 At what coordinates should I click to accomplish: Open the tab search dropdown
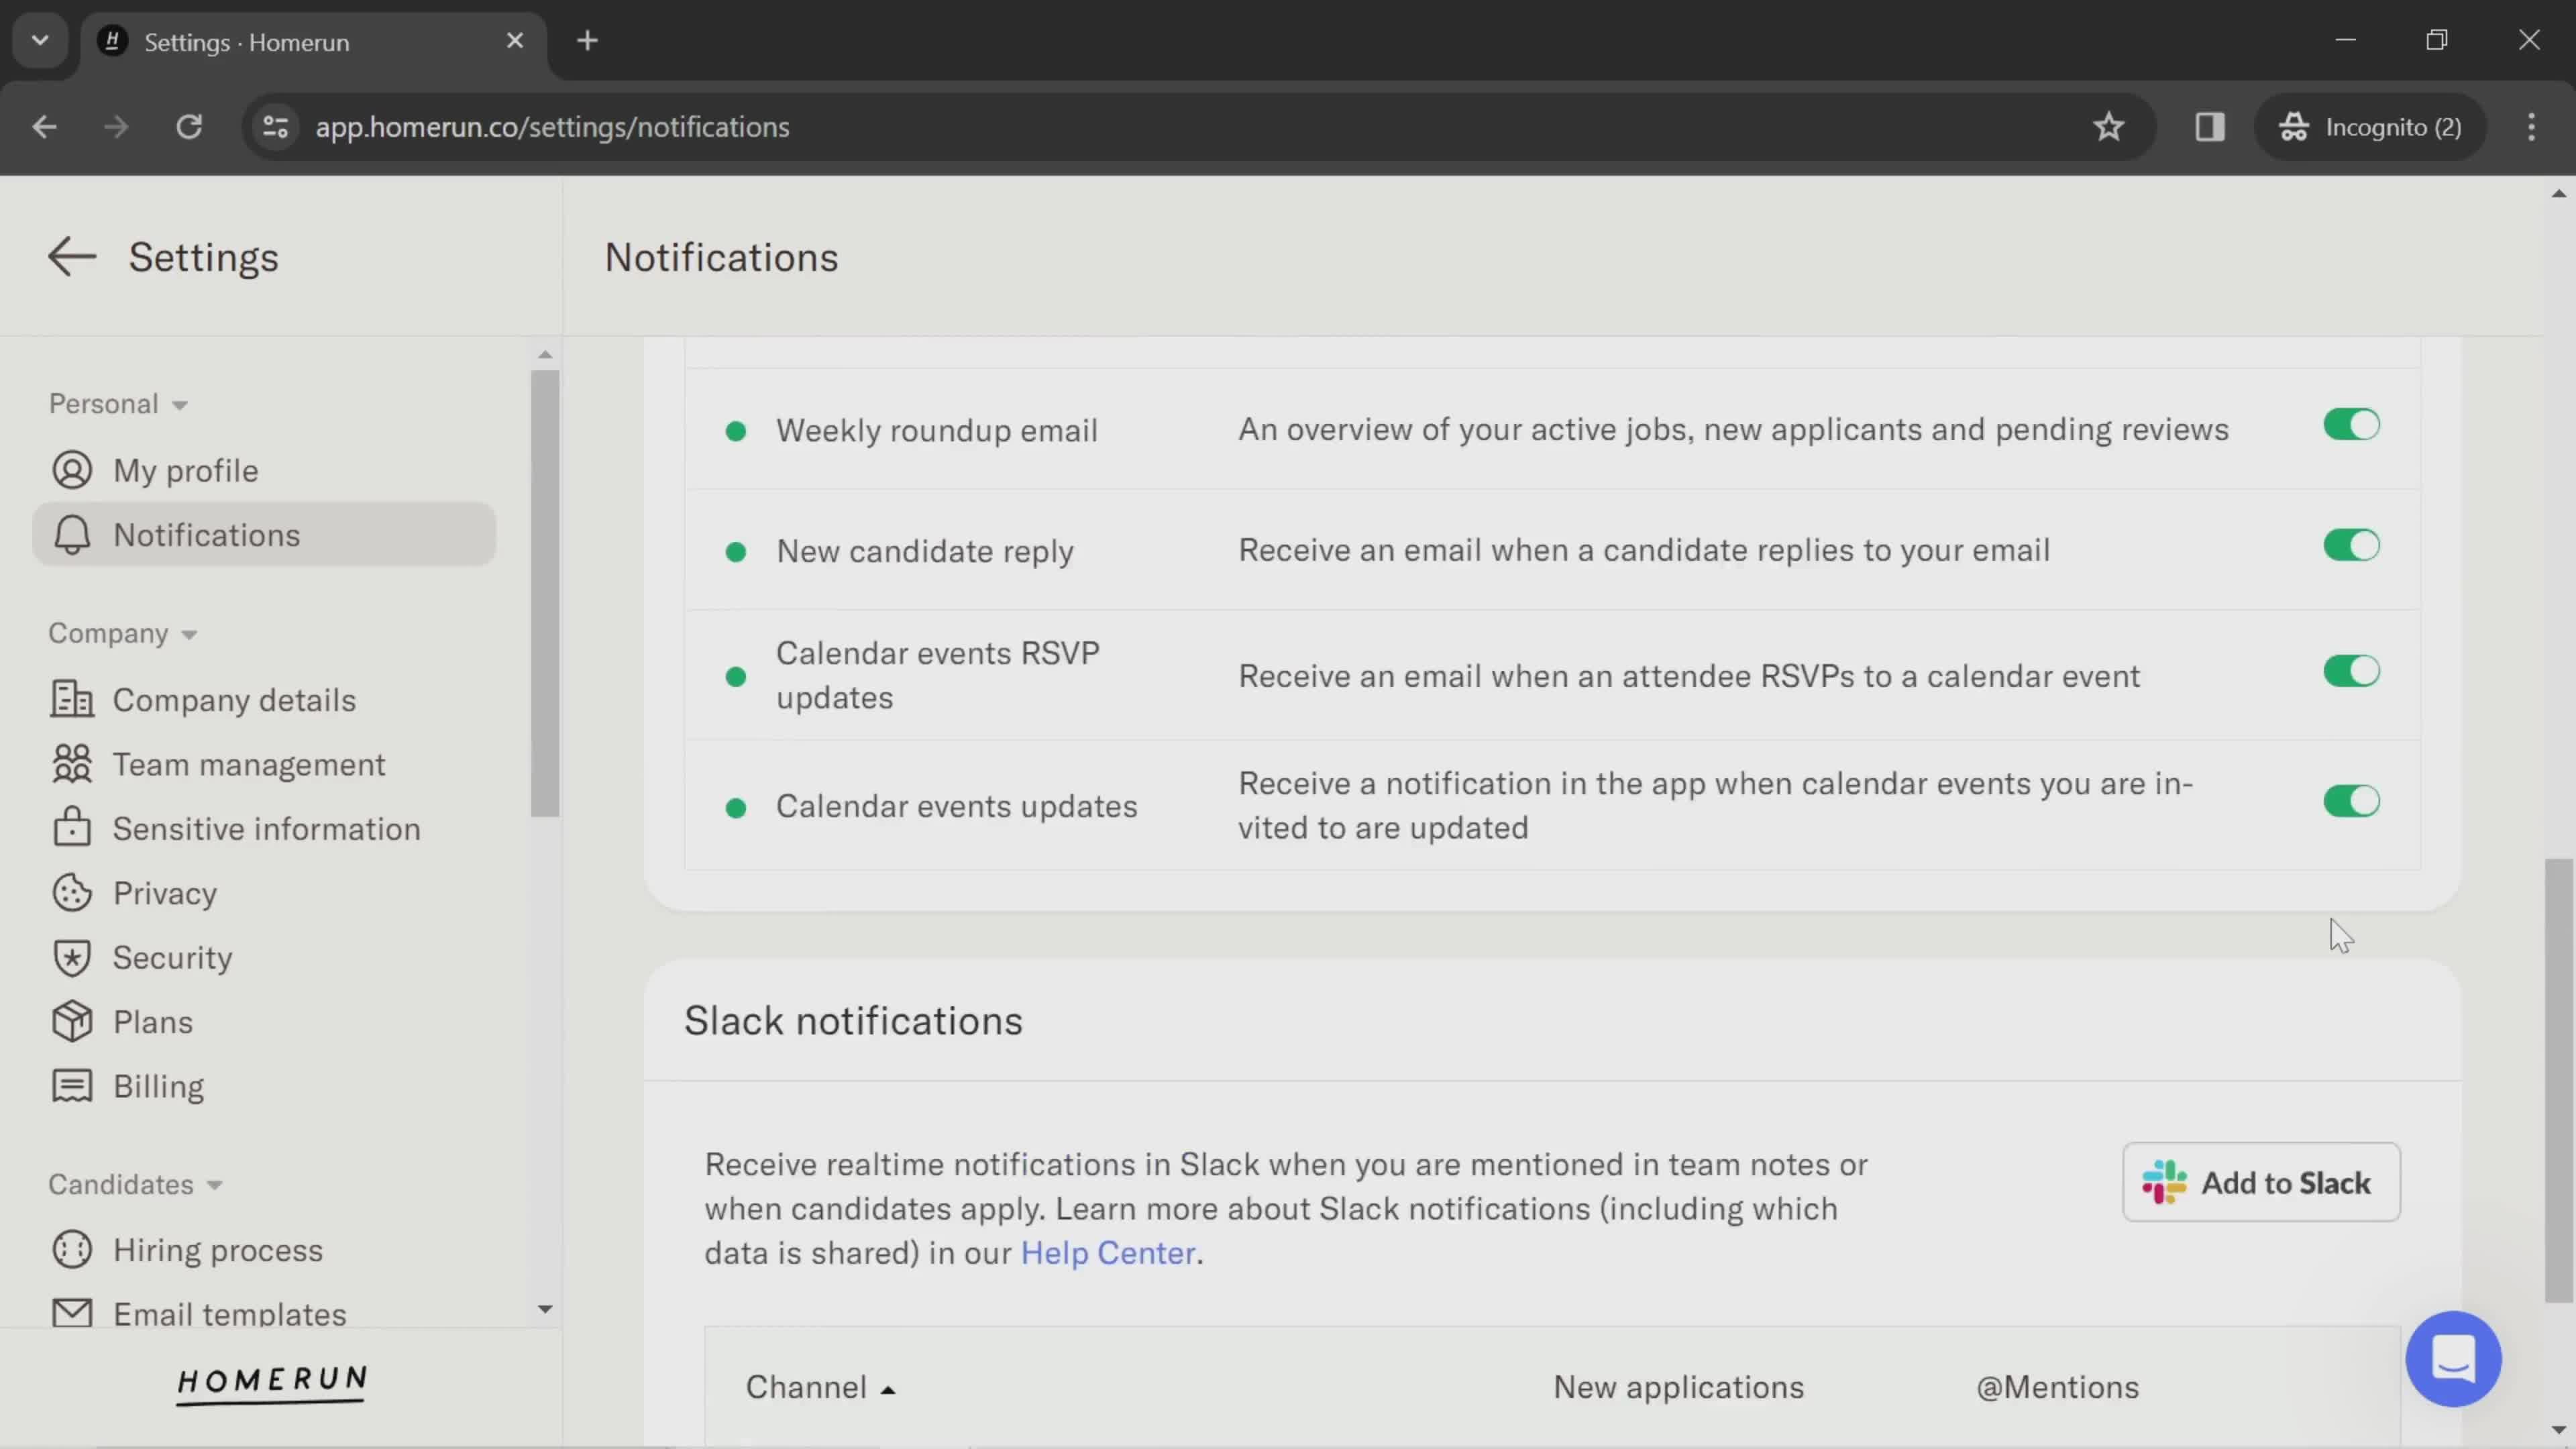coord(40,41)
